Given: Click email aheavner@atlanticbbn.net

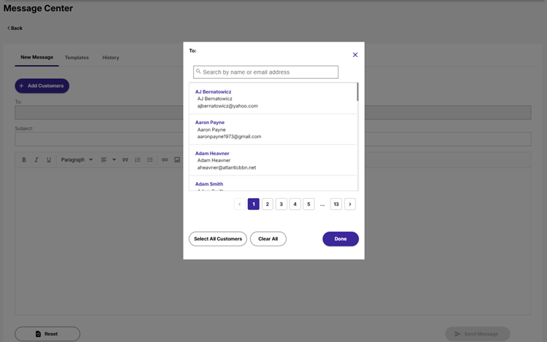Looking at the screenshot, I should (x=227, y=167).
